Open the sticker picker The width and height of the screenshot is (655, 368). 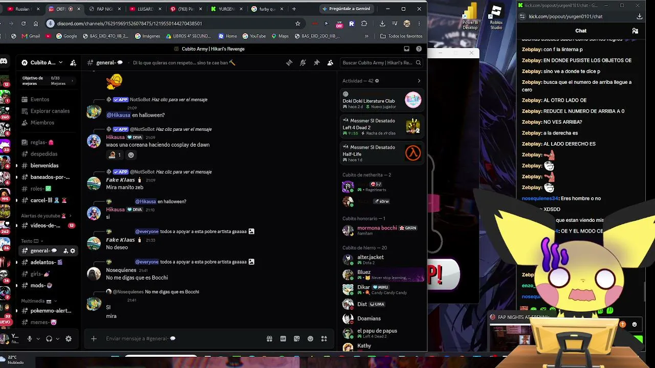[x=297, y=338]
